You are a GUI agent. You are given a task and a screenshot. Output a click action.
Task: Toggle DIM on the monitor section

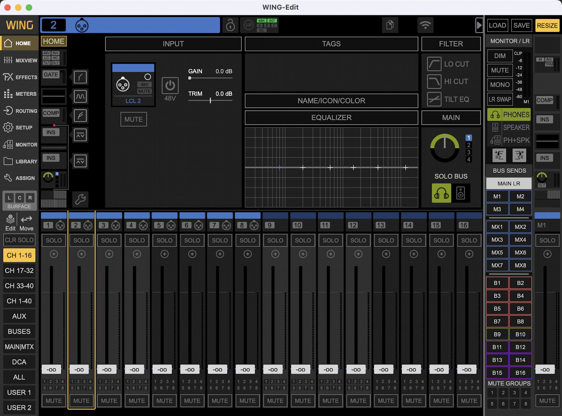pyautogui.click(x=500, y=56)
